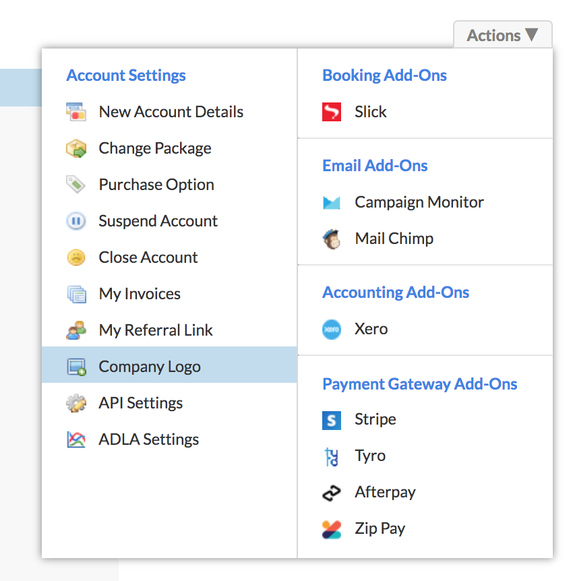
Task: Click the New Account Details credit card icon
Action: pos(76,112)
